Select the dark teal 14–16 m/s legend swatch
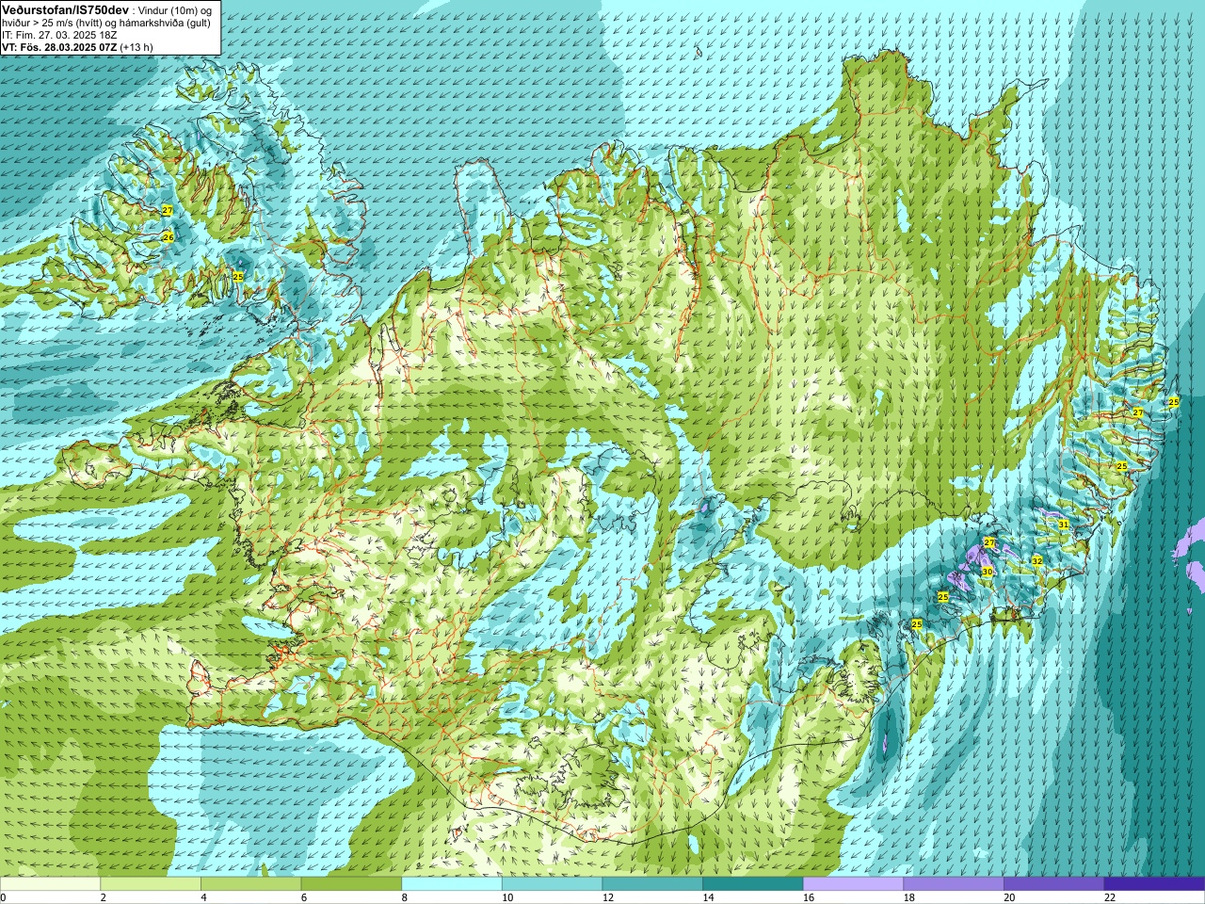The width and height of the screenshot is (1205, 904). (x=753, y=884)
